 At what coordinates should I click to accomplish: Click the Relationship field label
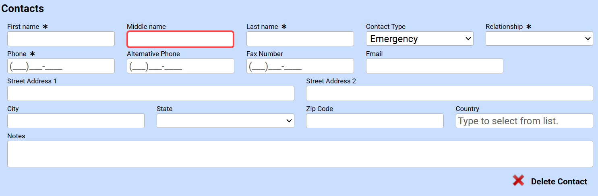(504, 26)
